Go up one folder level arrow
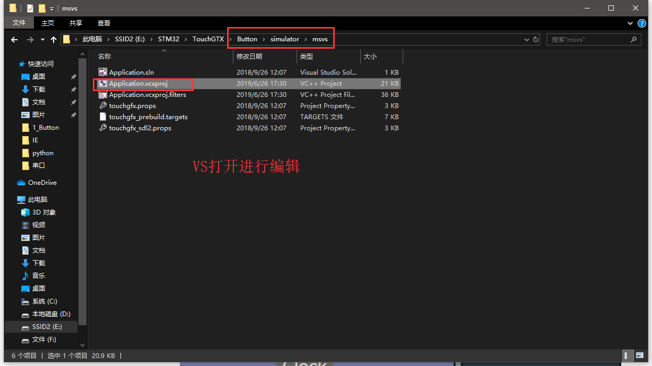This screenshot has width=652, height=366. 54,40
